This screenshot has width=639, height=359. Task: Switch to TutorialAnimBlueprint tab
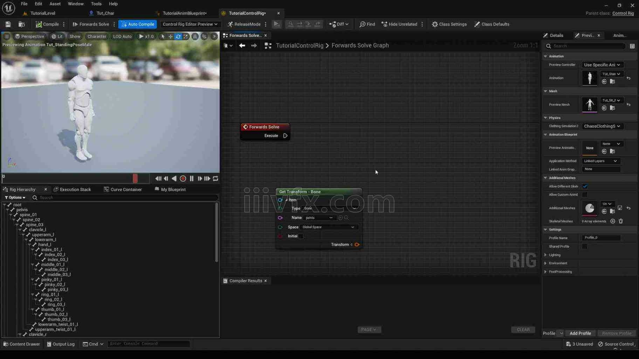(184, 13)
